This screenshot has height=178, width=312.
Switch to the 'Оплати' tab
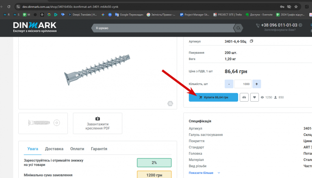(77, 149)
